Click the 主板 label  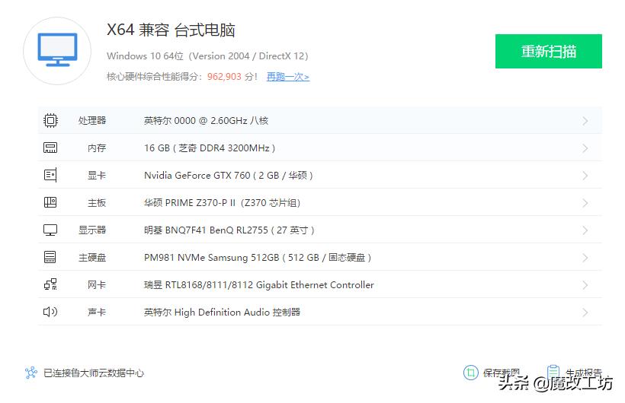tap(97, 203)
